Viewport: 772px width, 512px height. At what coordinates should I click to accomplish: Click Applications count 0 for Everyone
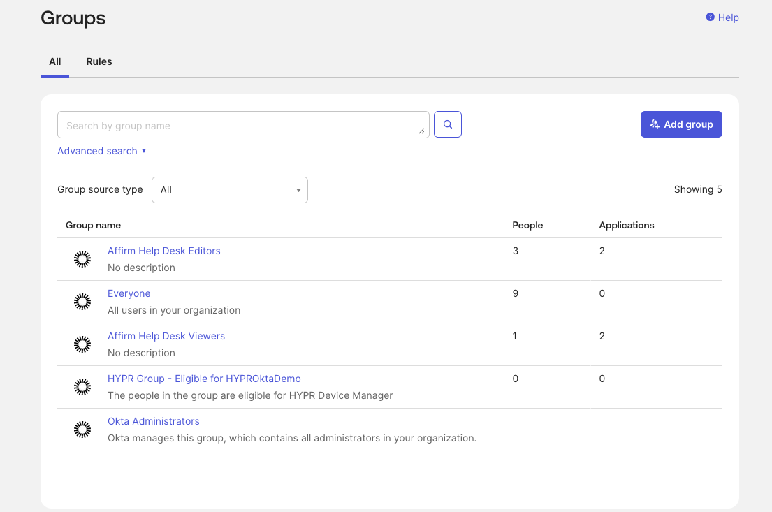[x=602, y=293]
